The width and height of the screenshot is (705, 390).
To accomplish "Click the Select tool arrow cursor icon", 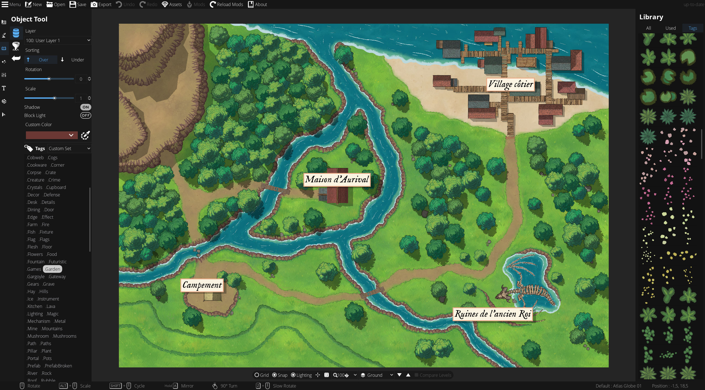I will [x=4, y=115].
